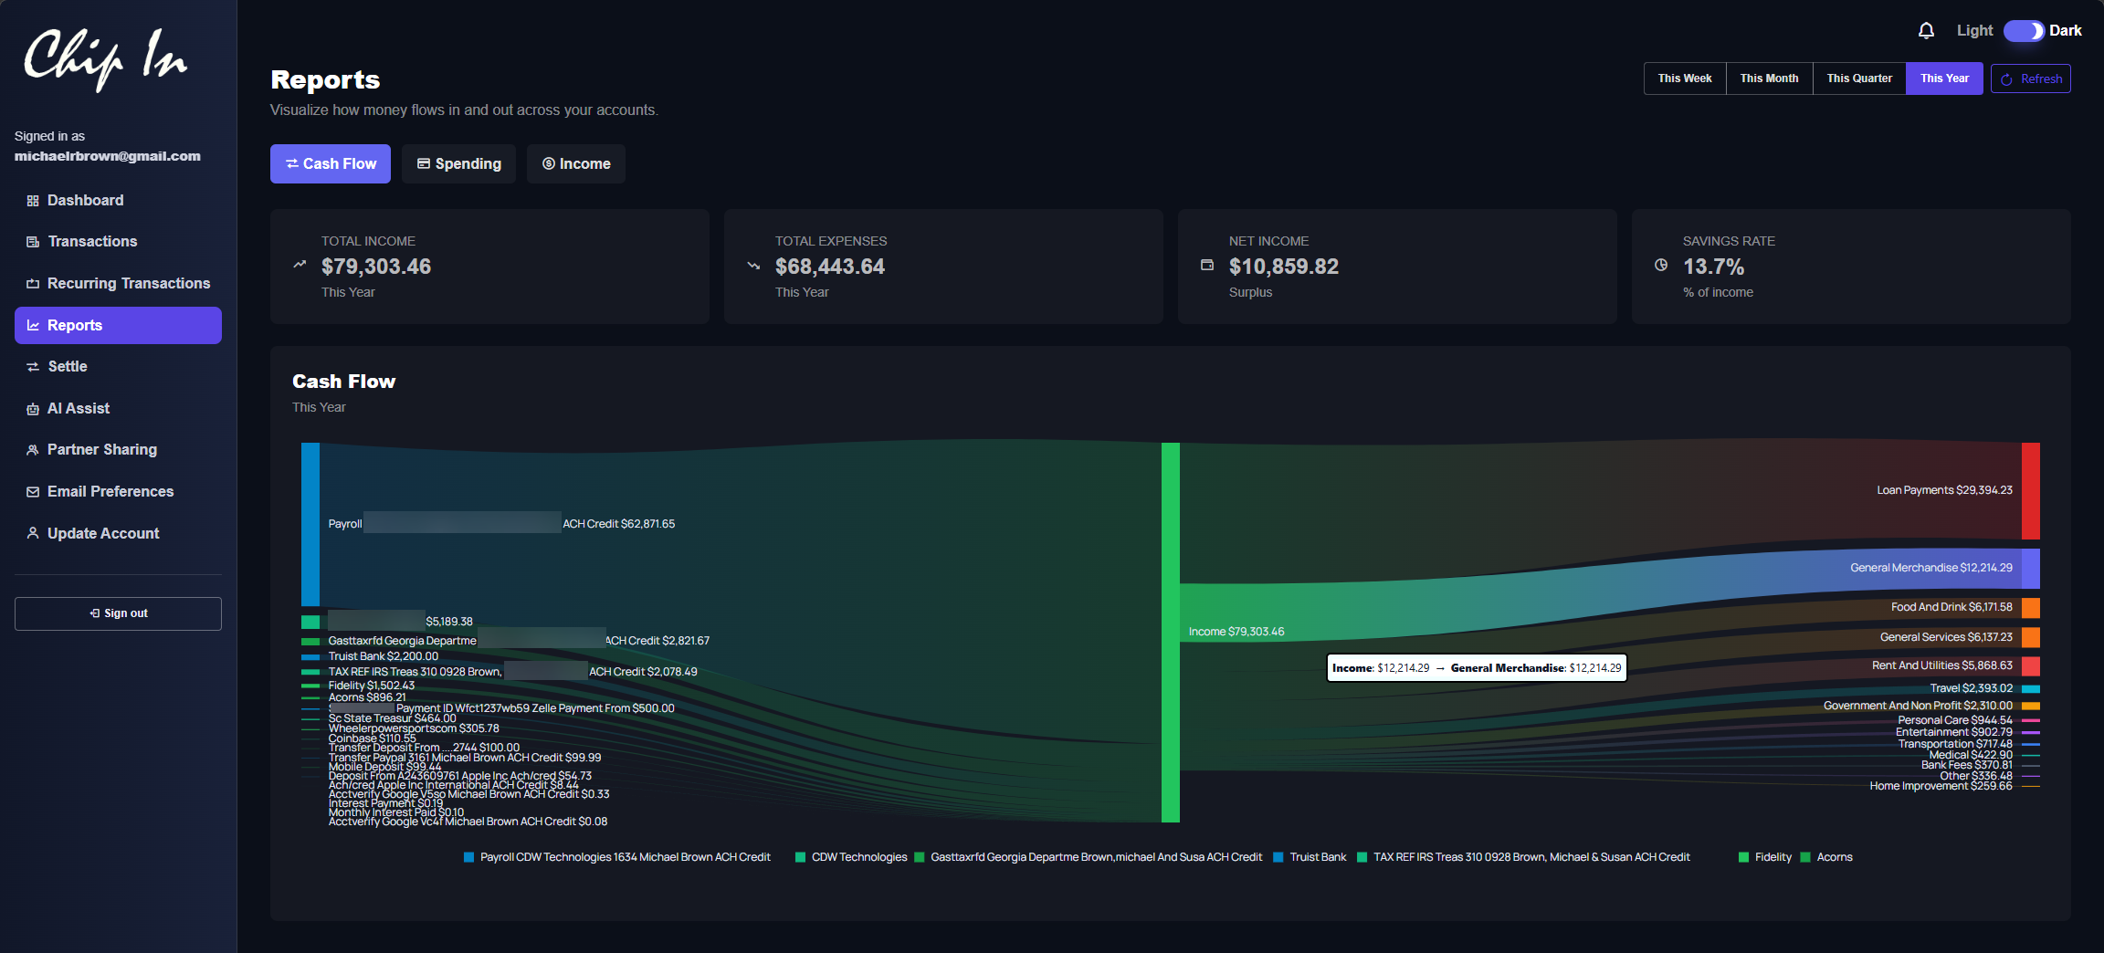The height and width of the screenshot is (953, 2104).
Task: Click the General Services orange bar
Action: [2030, 637]
